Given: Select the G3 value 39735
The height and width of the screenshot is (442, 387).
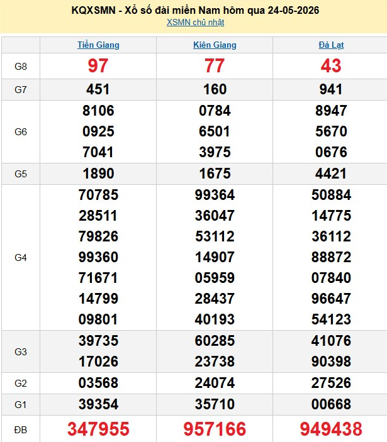Looking at the screenshot, I should [x=98, y=341].
